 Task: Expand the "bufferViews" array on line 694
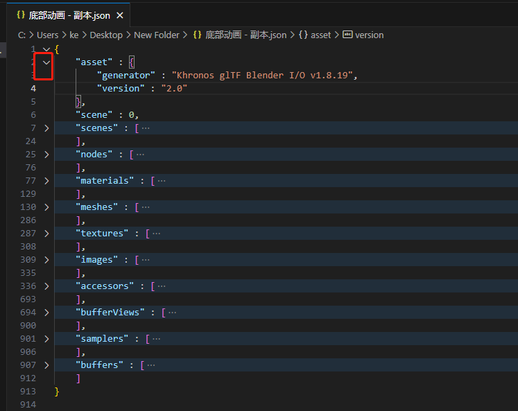point(46,313)
